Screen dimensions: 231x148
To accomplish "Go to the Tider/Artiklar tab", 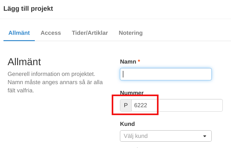I will click(x=90, y=33).
